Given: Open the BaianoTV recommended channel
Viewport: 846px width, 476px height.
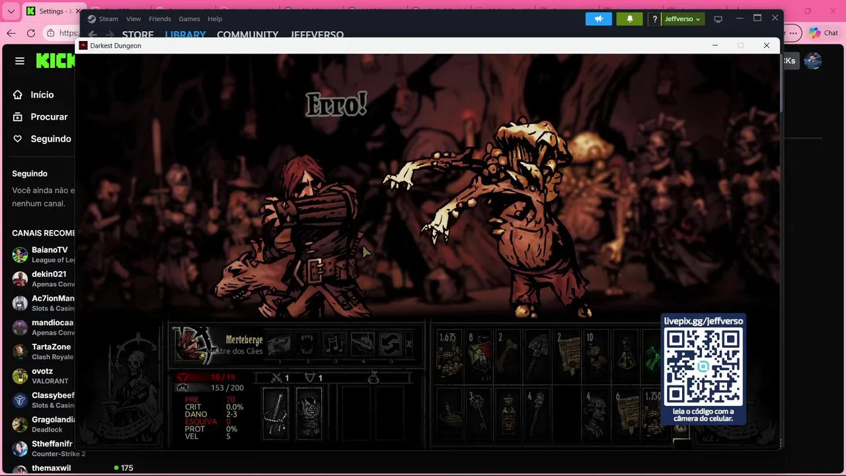Looking at the screenshot, I should pos(44,255).
